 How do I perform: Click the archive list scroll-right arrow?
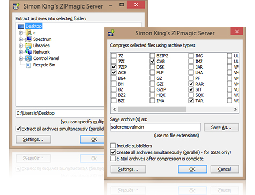pos(235,109)
